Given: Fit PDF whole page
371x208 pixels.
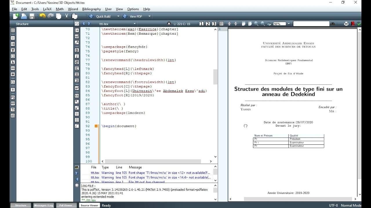Looking at the screenshot, I should pos(250,24).
